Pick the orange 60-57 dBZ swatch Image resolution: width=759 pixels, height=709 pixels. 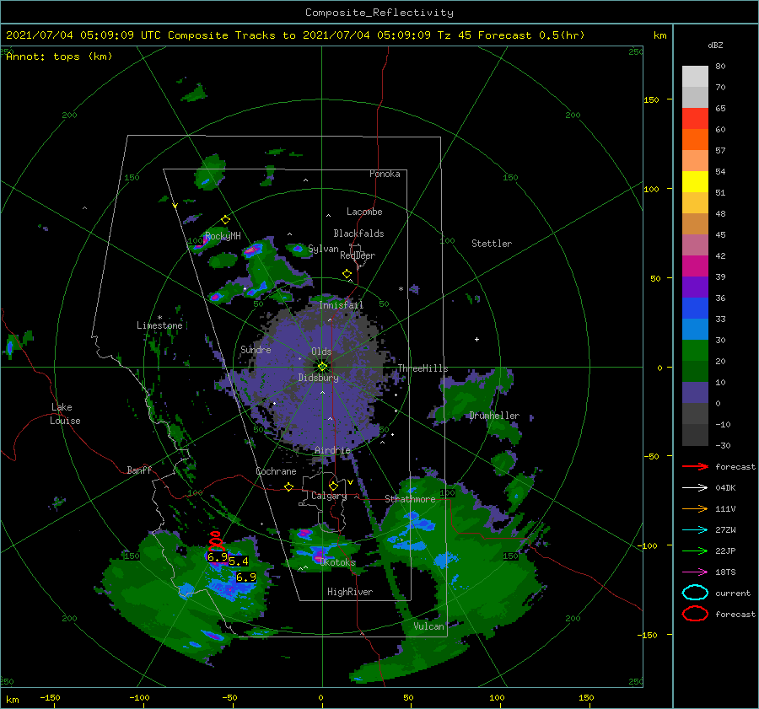pyautogui.click(x=695, y=140)
